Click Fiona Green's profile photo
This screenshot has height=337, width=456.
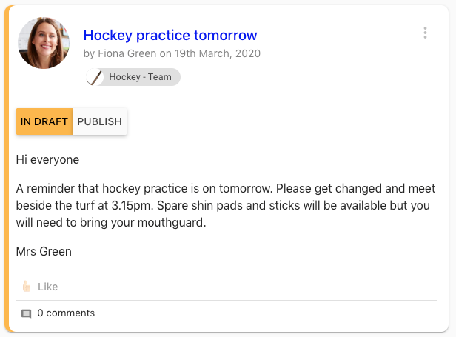pos(44,44)
